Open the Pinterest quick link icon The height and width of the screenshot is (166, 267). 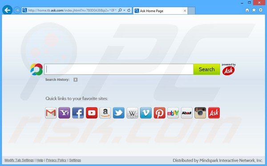tap(160, 113)
